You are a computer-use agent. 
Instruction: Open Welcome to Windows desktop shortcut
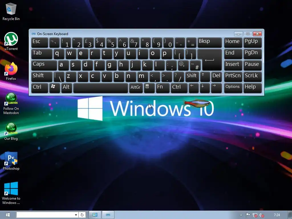tap(11, 193)
